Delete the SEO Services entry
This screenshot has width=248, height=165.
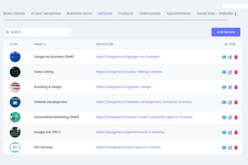click(x=236, y=148)
